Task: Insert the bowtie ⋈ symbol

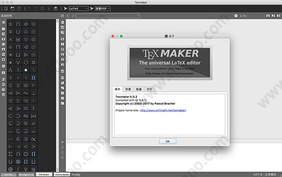Action: tap(34, 116)
